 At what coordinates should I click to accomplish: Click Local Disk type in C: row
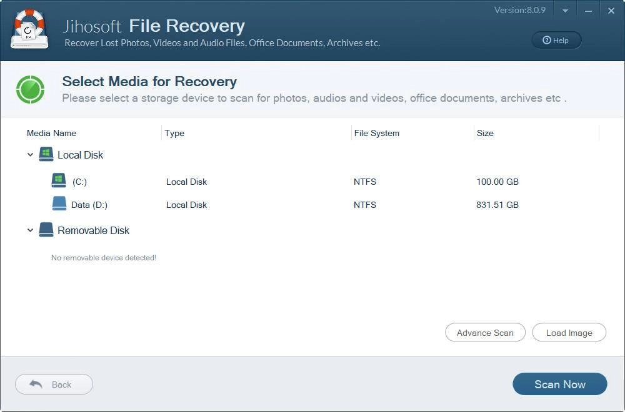click(x=186, y=182)
